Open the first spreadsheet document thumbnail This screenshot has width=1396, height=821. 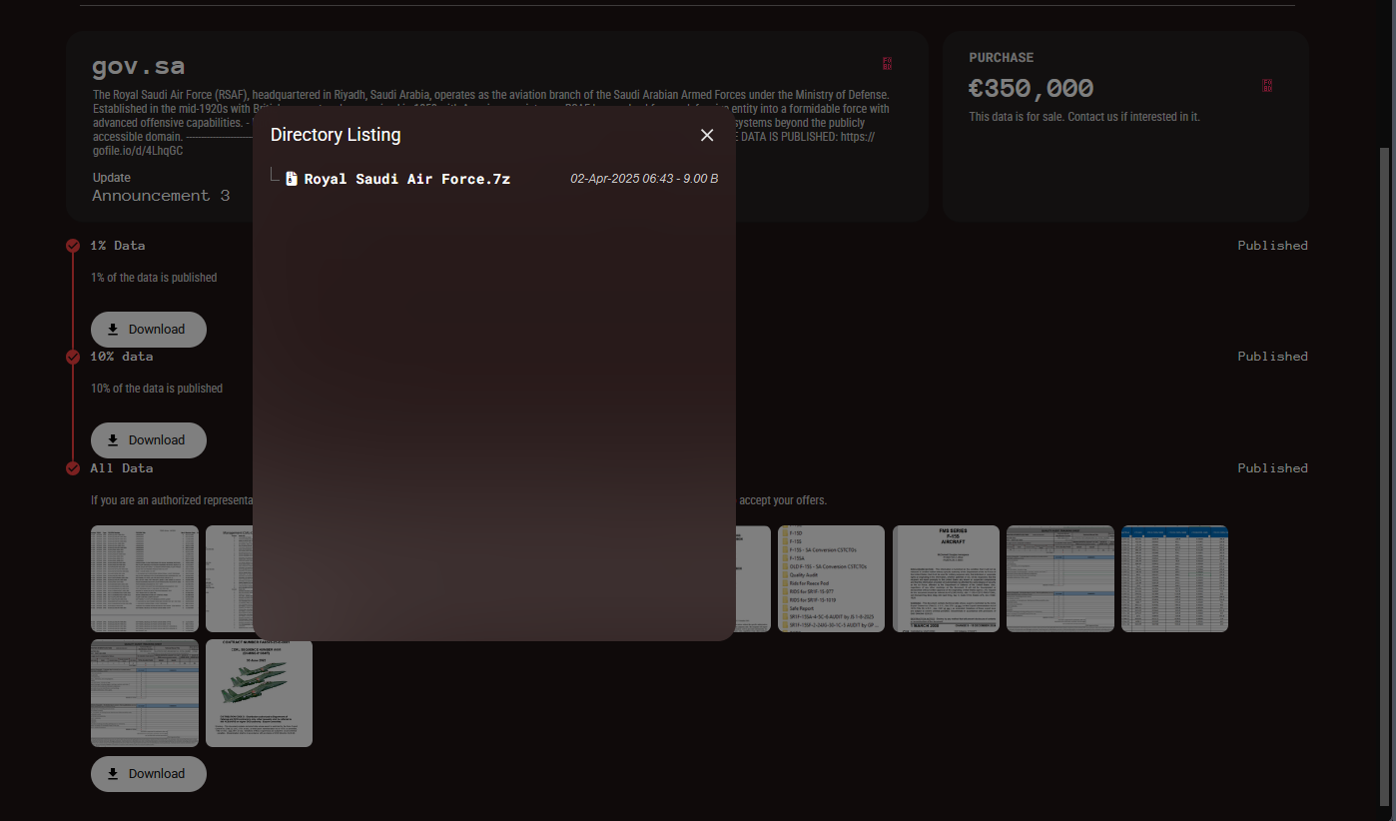(144, 578)
